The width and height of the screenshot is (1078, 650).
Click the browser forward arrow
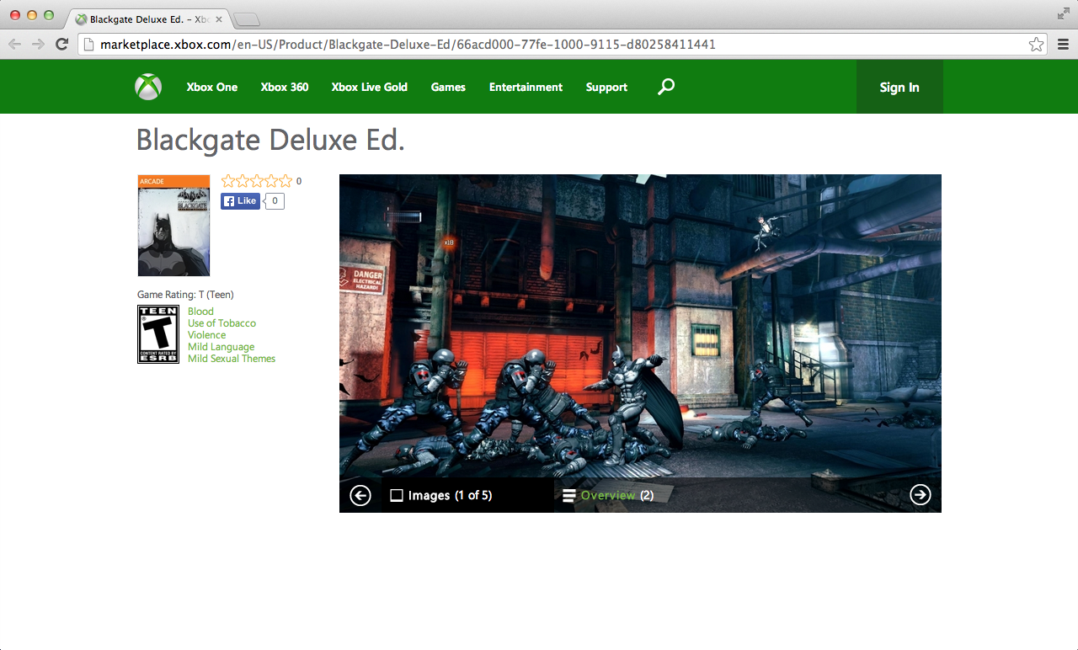click(x=38, y=45)
